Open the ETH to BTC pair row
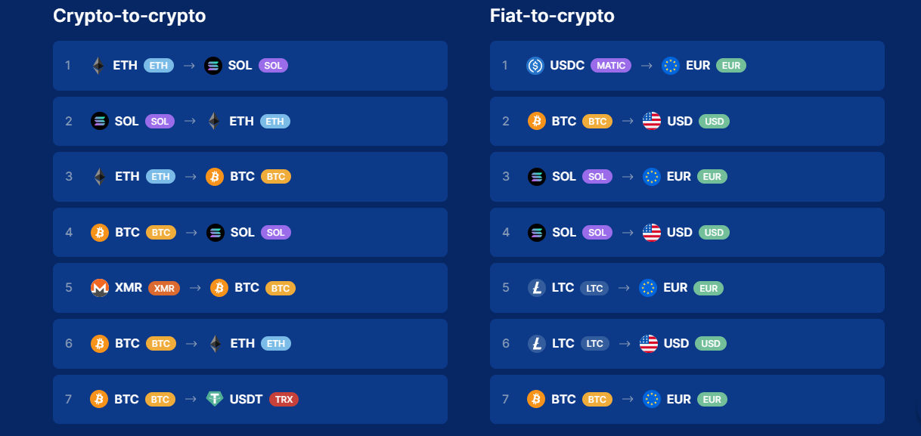 click(250, 177)
